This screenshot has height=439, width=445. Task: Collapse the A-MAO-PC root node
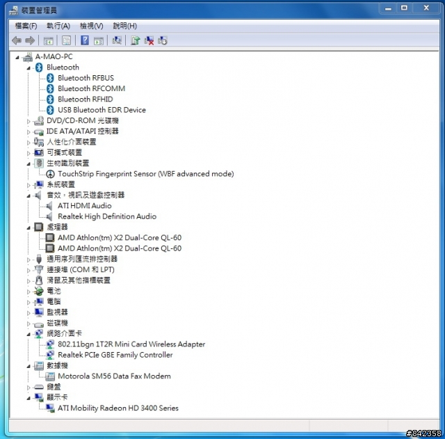tap(17, 58)
